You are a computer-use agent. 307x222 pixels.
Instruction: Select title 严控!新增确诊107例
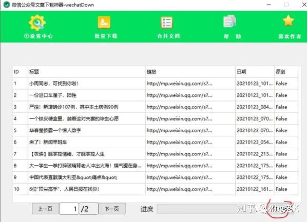[x=74, y=107]
